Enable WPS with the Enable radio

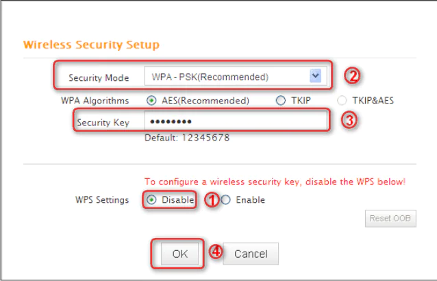pos(225,200)
